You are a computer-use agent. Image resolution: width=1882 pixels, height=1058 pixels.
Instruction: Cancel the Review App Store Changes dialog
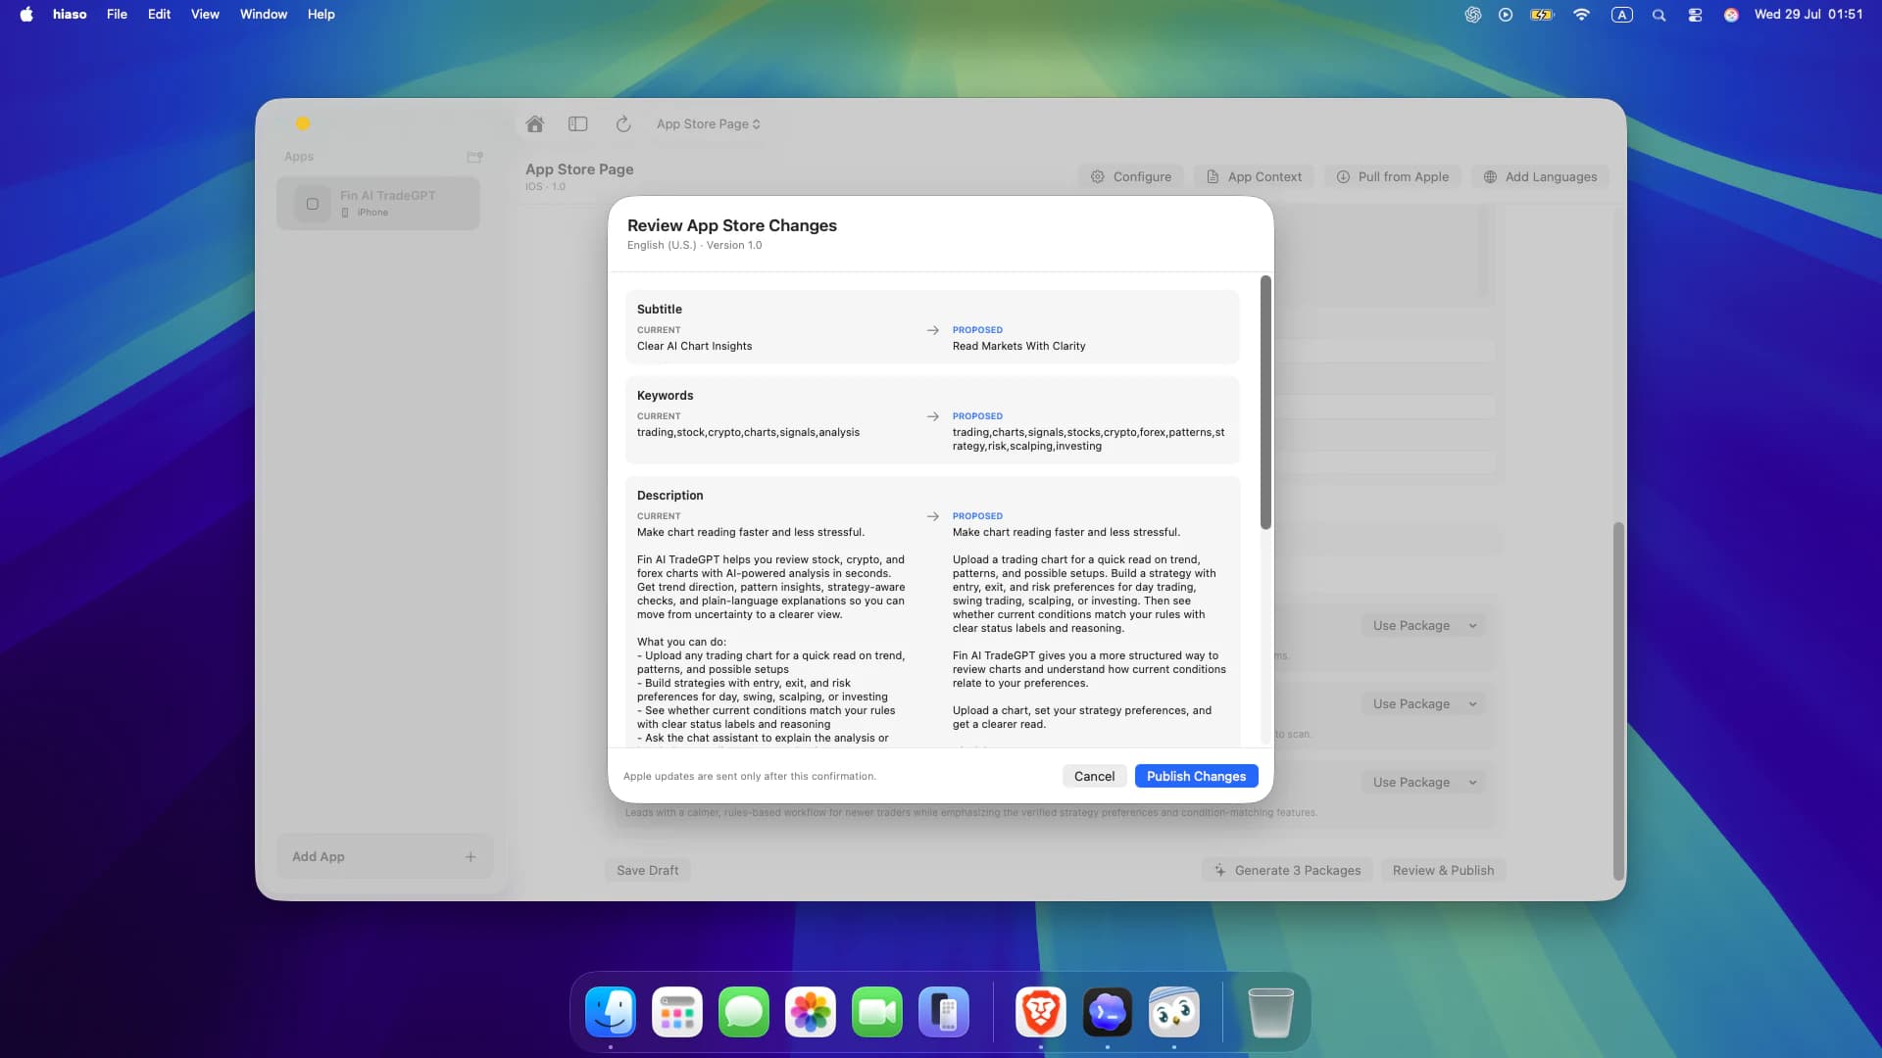tap(1094, 776)
